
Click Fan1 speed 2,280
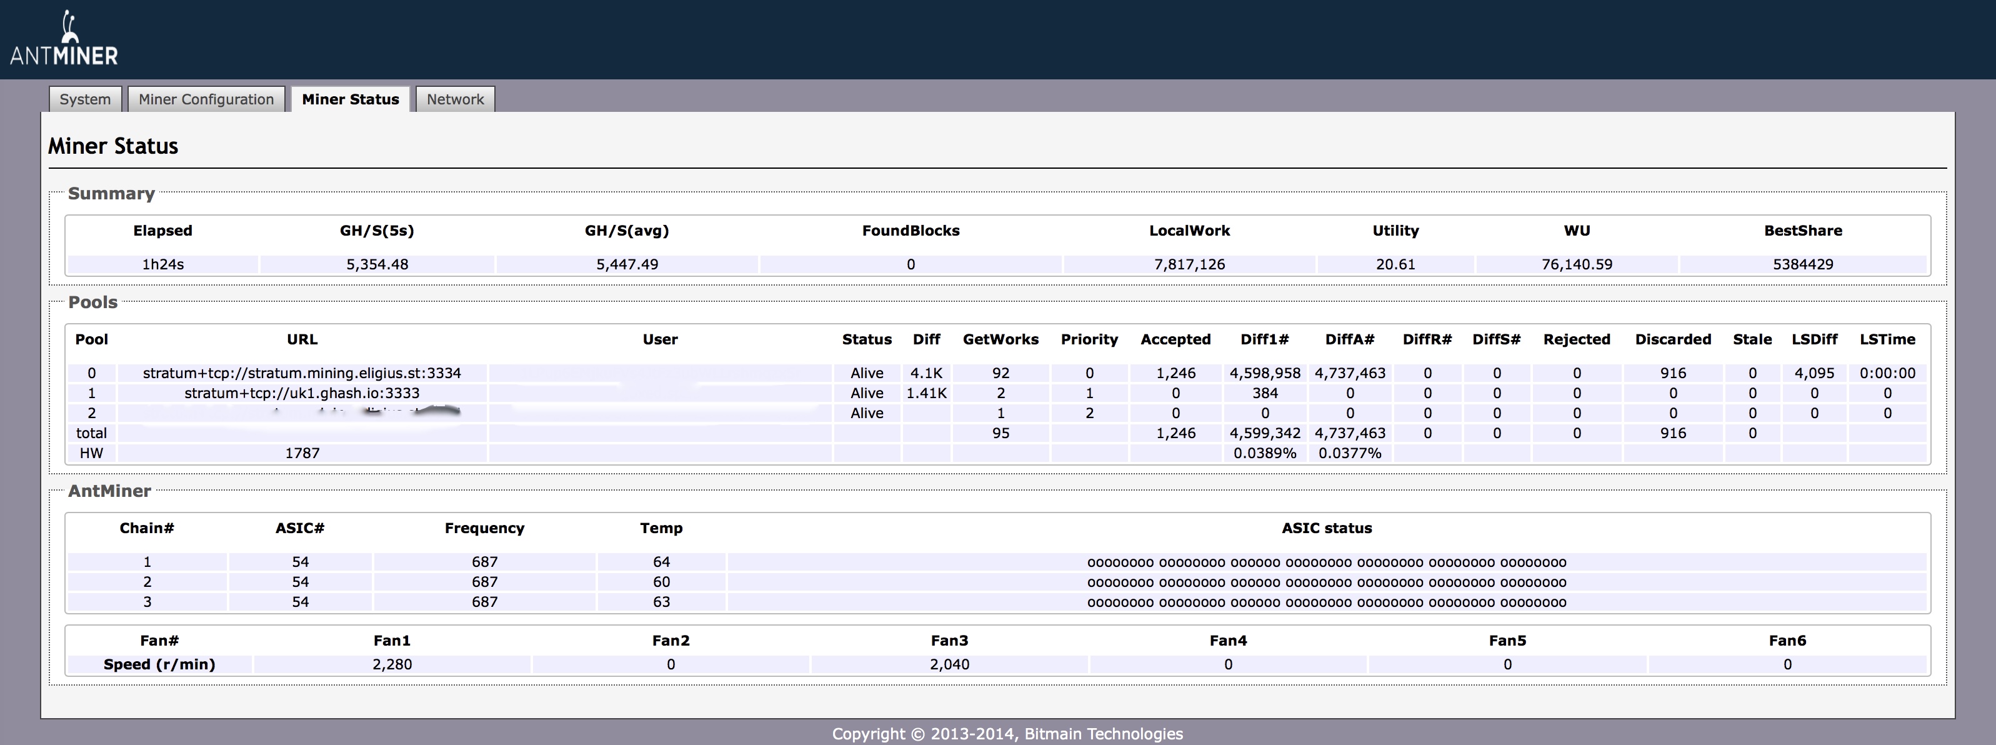pos(392,664)
